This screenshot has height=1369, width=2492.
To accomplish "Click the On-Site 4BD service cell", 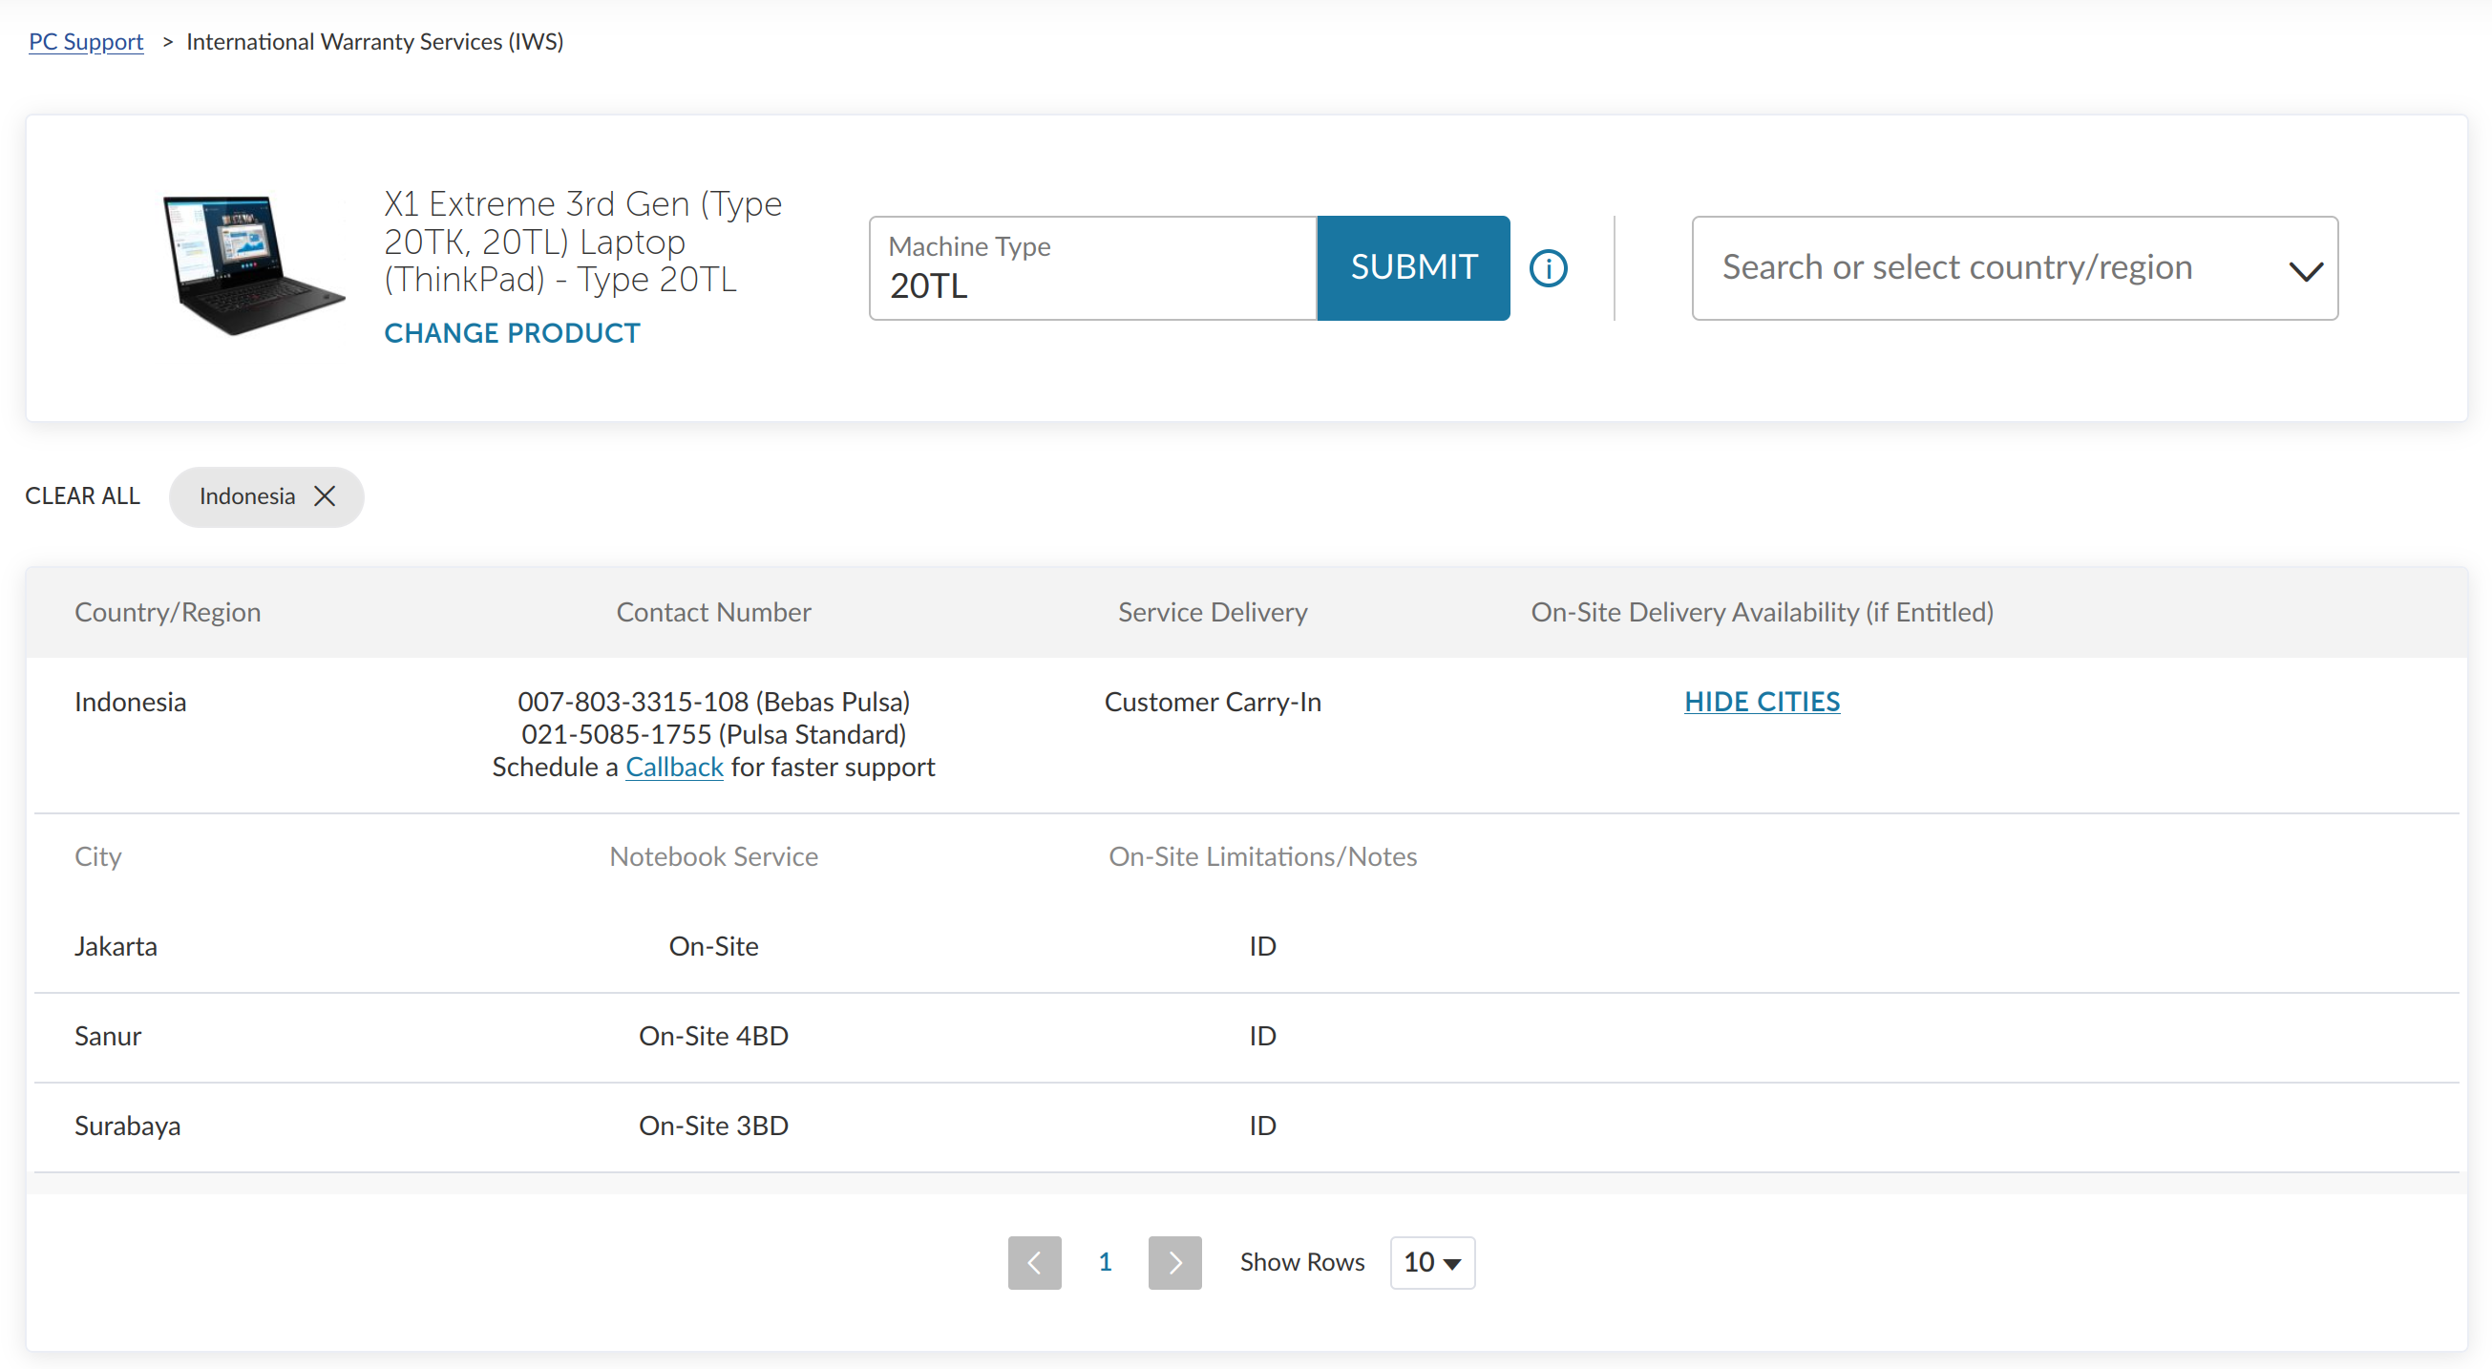I will tap(714, 1036).
